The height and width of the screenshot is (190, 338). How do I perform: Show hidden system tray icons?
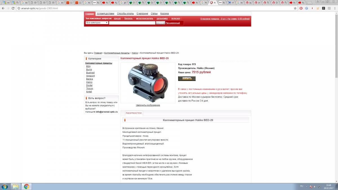pyautogui.click(x=307, y=186)
